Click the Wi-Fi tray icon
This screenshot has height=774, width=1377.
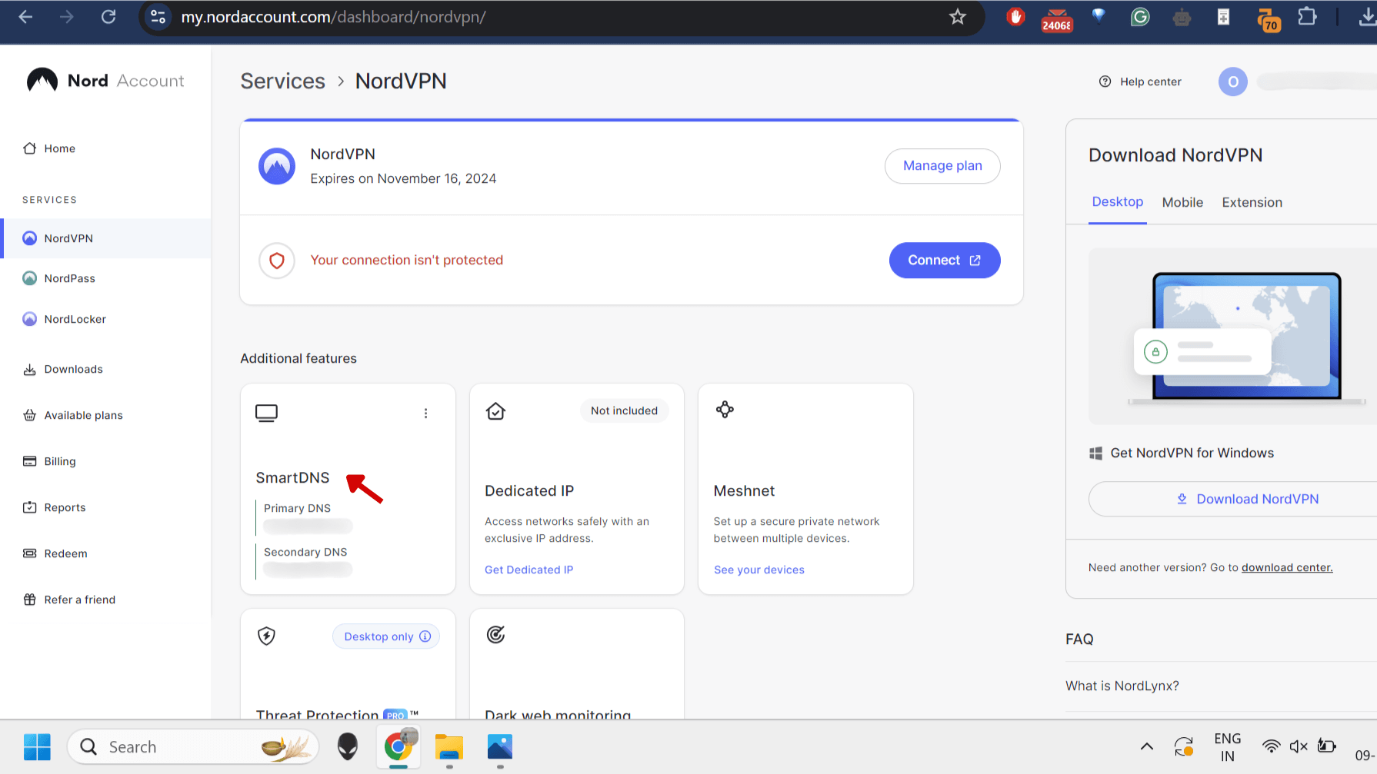1271,746
